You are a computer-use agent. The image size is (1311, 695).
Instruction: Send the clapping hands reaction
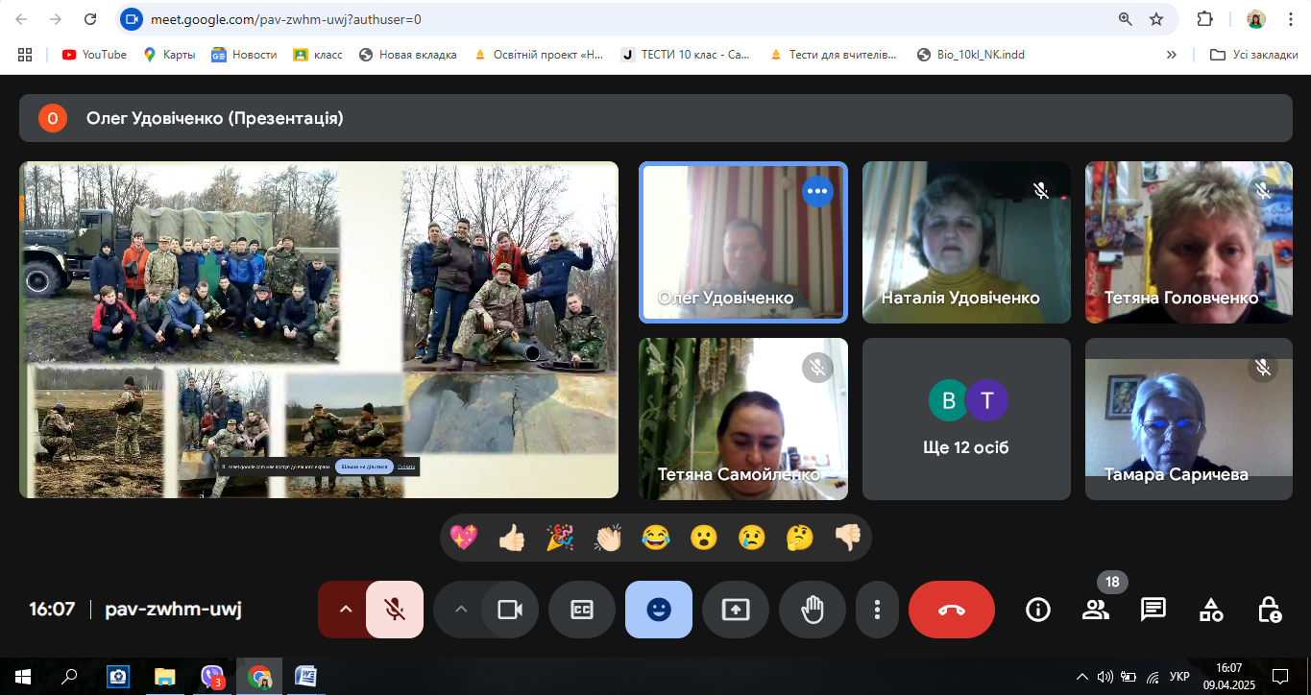click(x=608, y=538)
